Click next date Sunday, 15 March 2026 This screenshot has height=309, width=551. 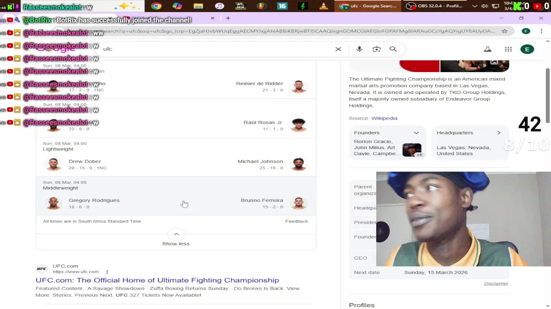tap(436, 272)
